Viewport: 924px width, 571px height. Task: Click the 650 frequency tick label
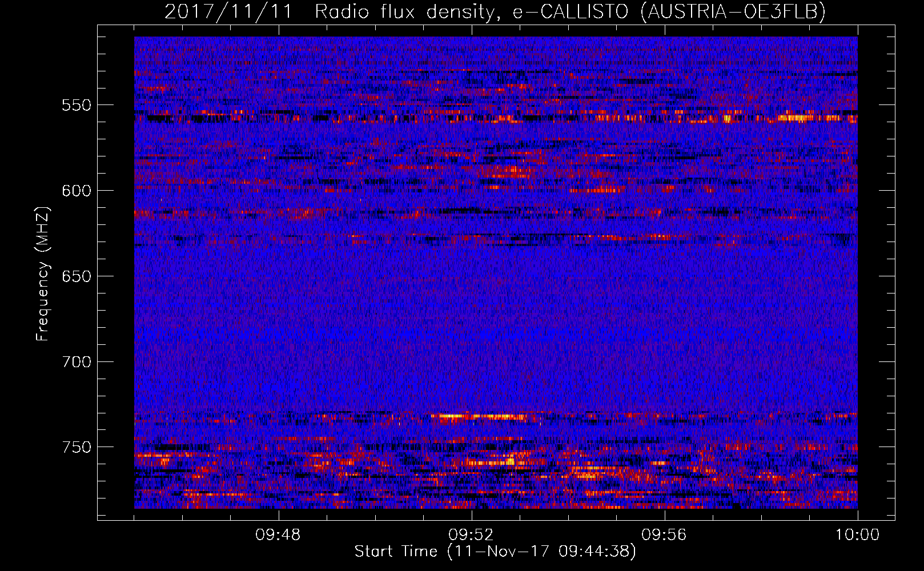77,276
